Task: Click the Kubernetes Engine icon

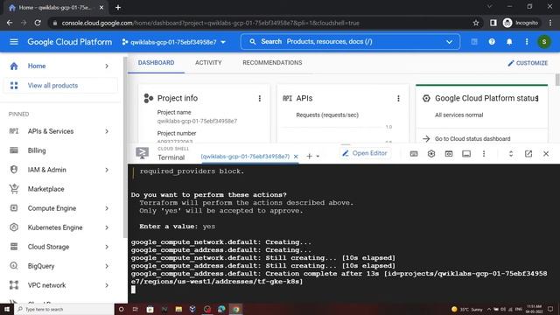Action: 14,227
